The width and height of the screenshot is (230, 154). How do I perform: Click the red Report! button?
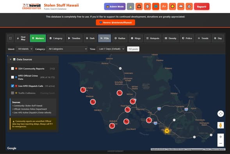[x=202, y=7]
